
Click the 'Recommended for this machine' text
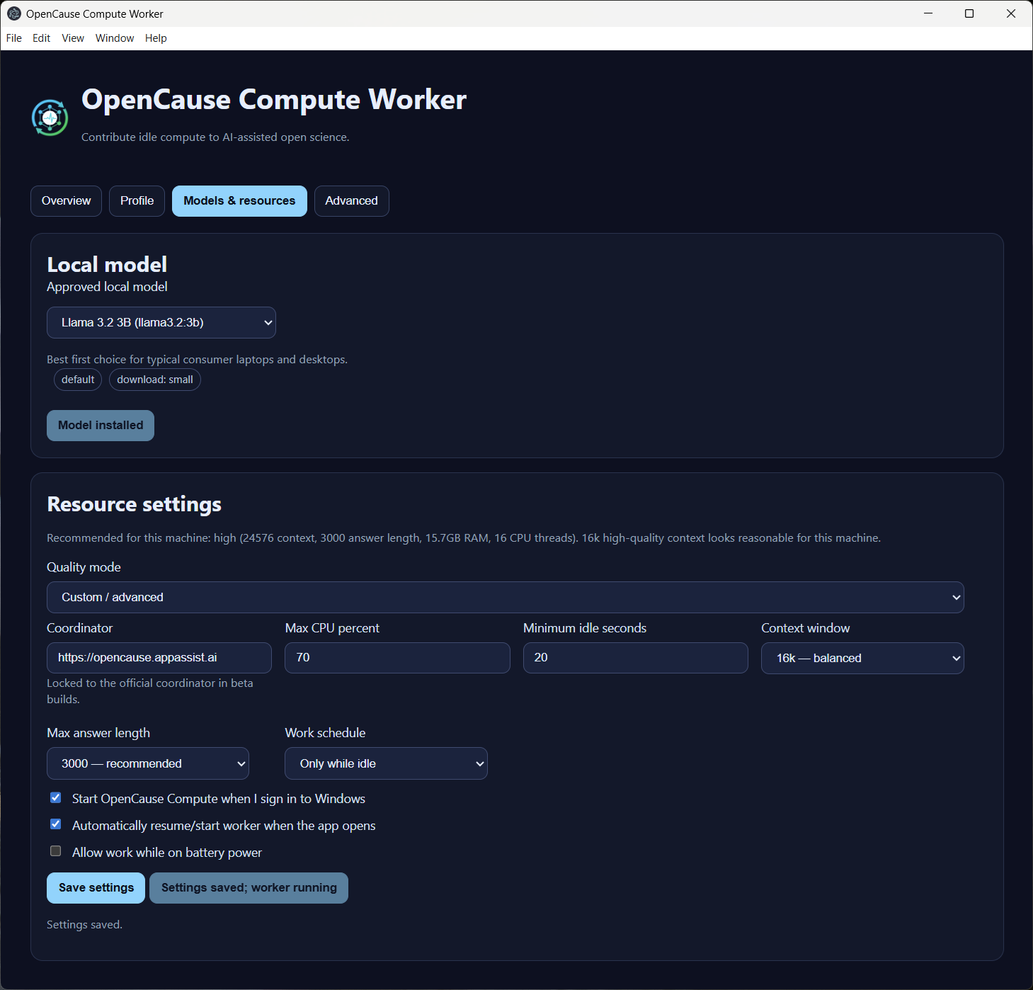[x=464, y=538]
